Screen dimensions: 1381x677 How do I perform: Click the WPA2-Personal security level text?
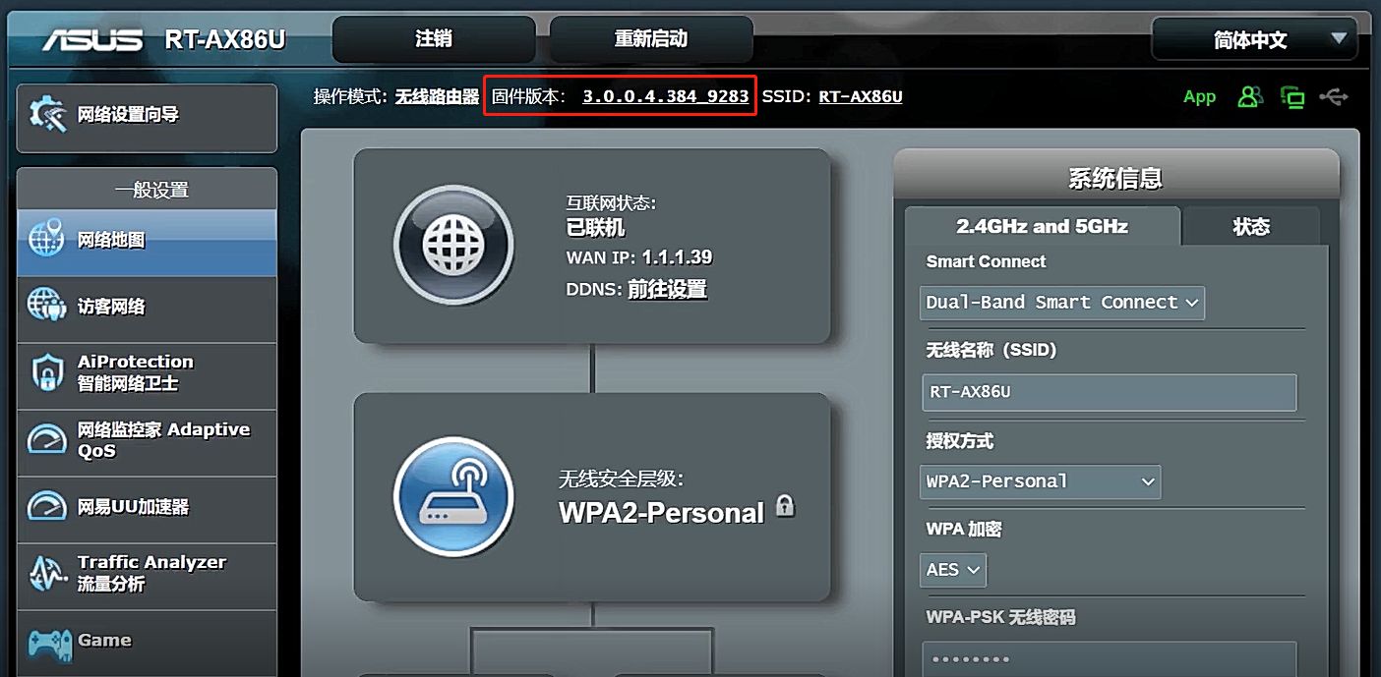tap(661, 513)
